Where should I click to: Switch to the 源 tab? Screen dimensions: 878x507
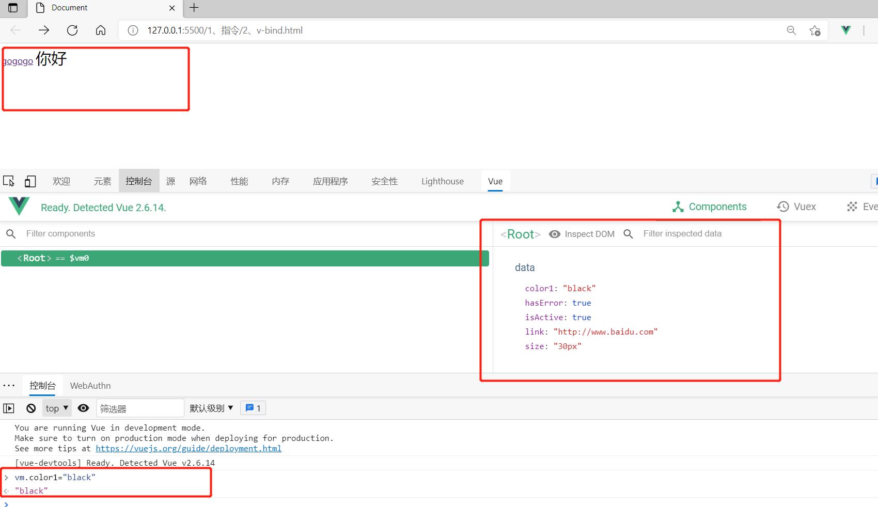[170, 181]
